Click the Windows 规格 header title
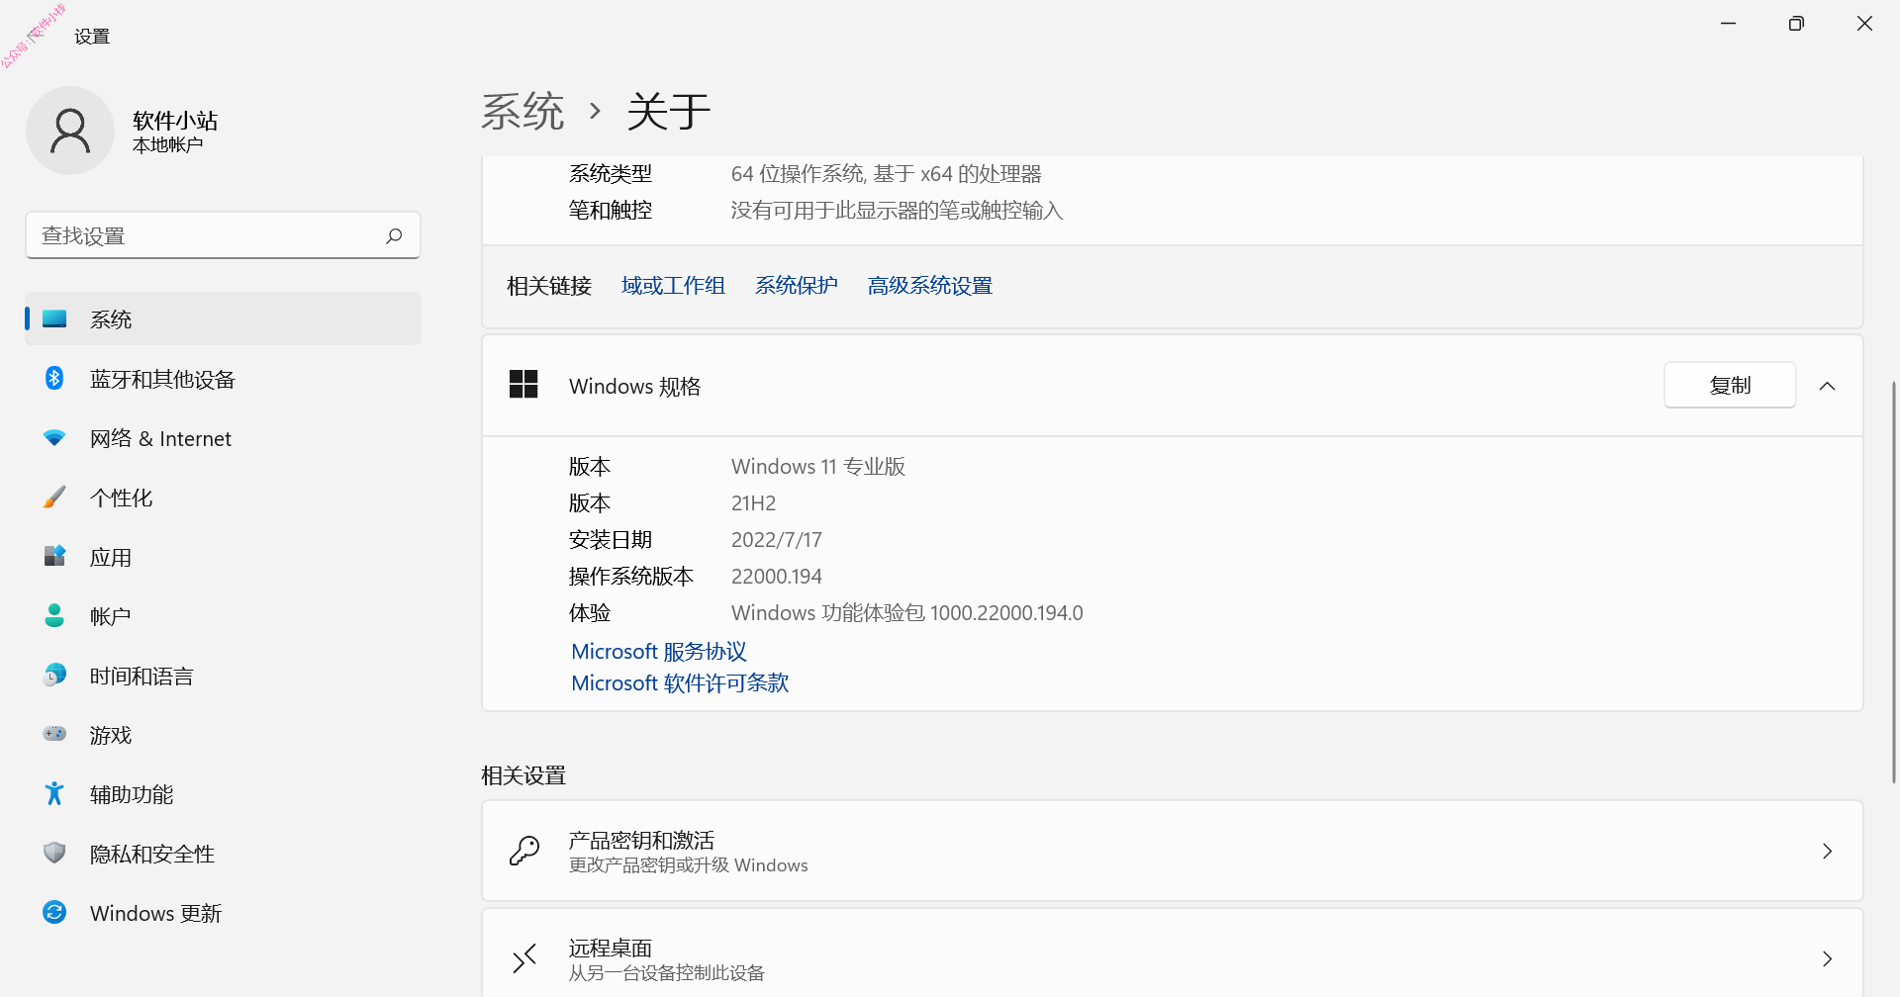 635,387
